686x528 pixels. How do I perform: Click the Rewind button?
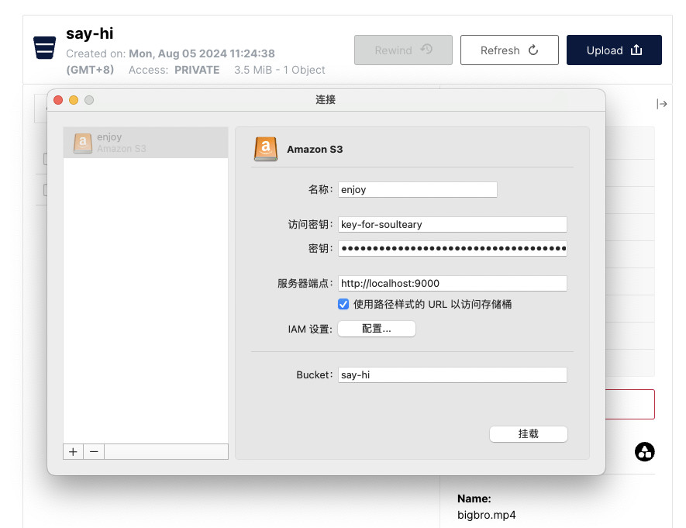(403, 50)
